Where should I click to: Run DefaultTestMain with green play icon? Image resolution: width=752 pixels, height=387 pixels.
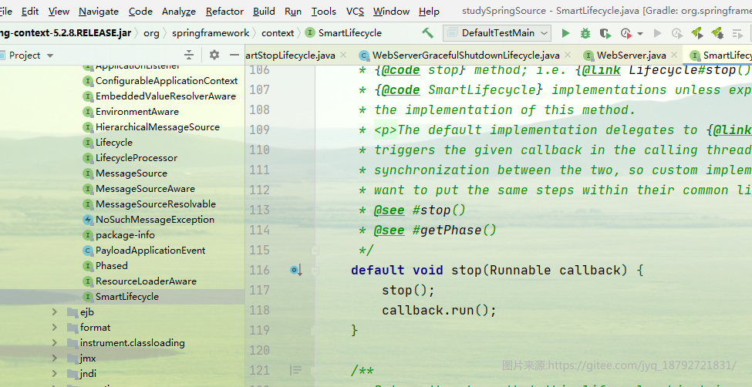coord(566,33)
